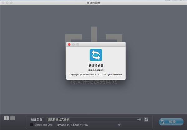Click the plus add-file button

point(7,118)
